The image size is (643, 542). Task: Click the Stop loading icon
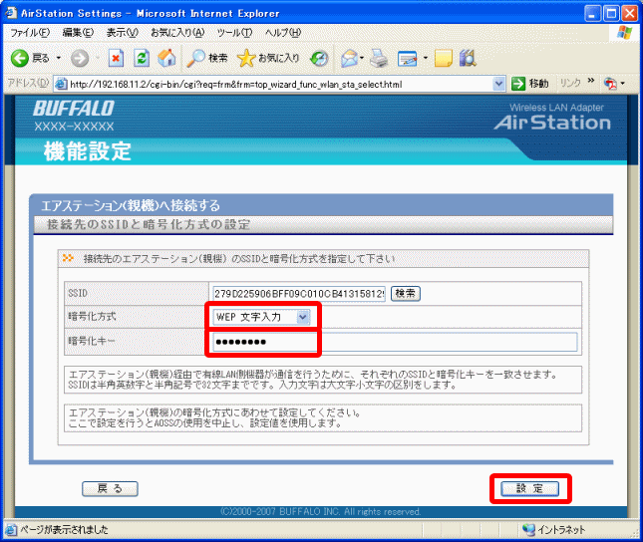[x=116, y=58]
